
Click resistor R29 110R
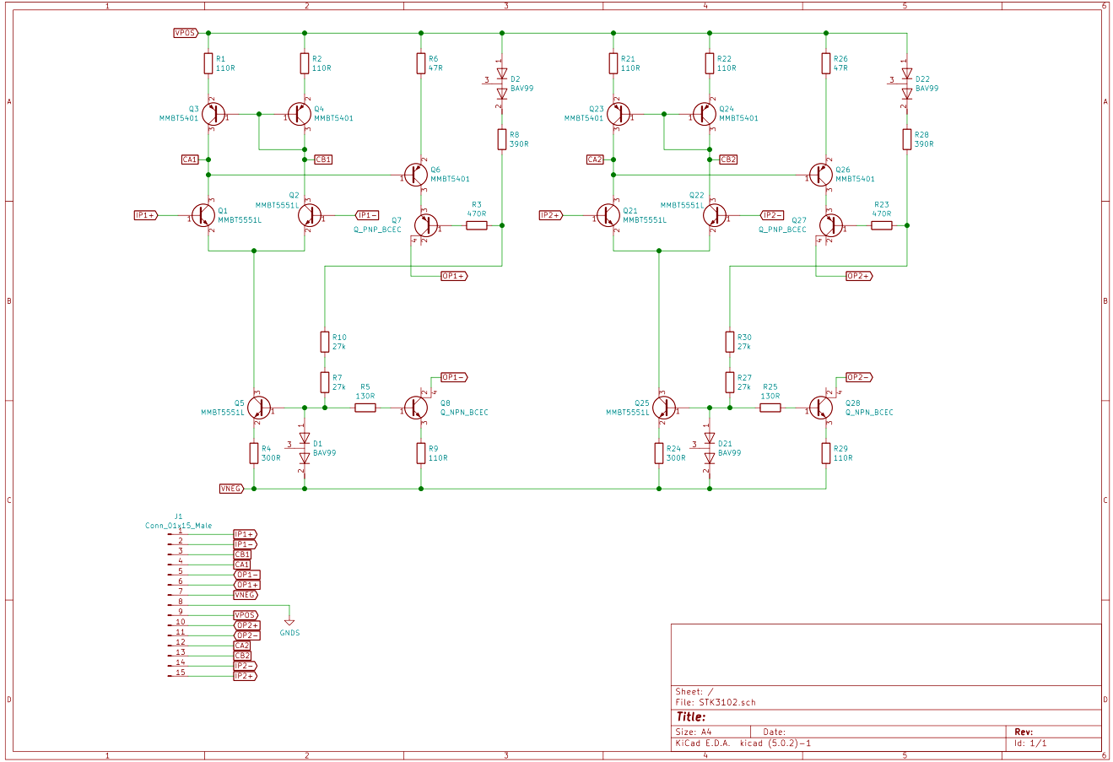[x=826, y=453]
